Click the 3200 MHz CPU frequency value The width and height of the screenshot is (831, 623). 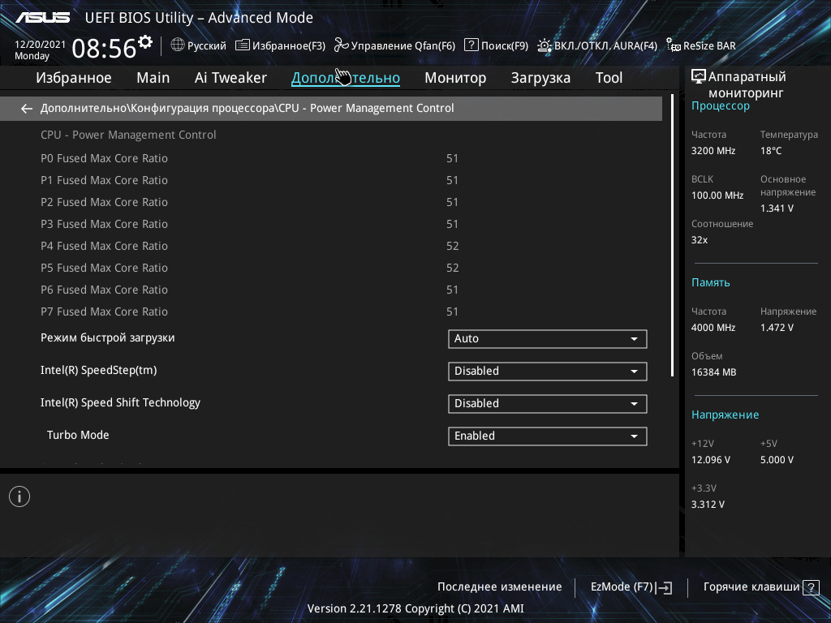[x=713, y=151]
